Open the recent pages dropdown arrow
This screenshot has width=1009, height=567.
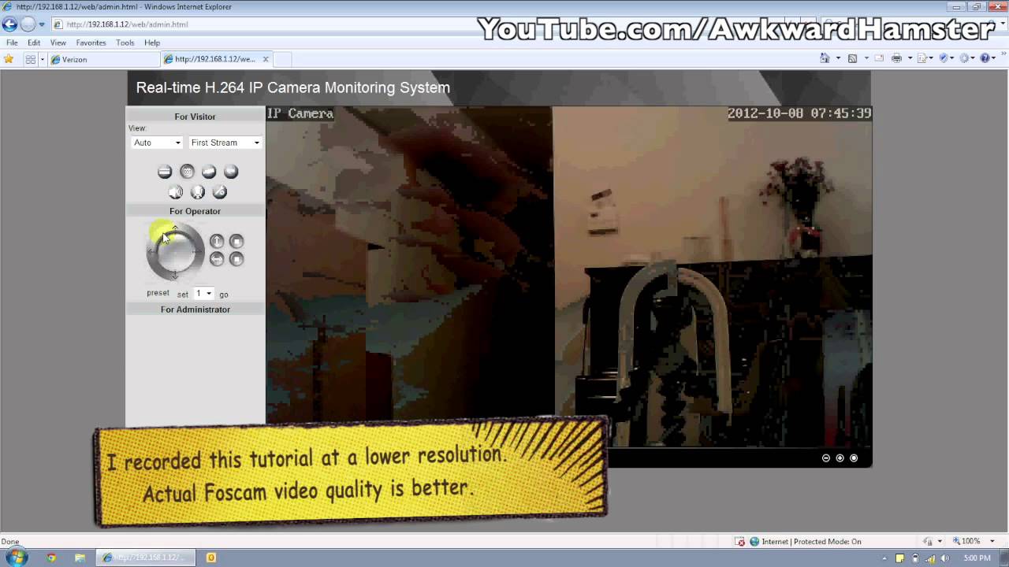[x=42, y=24]
